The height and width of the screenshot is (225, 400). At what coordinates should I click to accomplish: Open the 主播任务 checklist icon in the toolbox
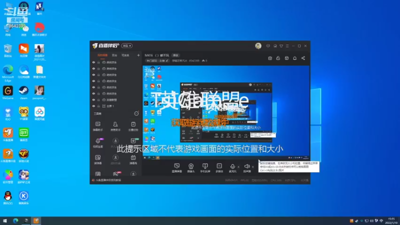[133, 126]
